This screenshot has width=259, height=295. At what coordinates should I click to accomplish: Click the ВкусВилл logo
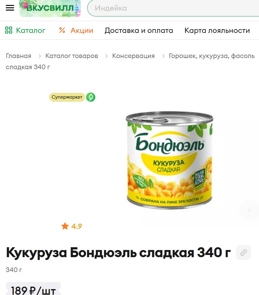[50, 8]
